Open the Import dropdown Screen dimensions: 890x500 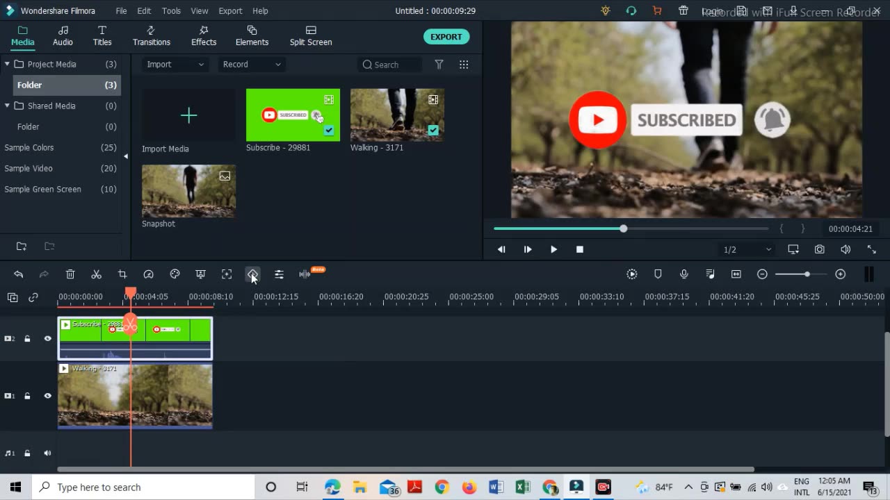pos(175,65)
